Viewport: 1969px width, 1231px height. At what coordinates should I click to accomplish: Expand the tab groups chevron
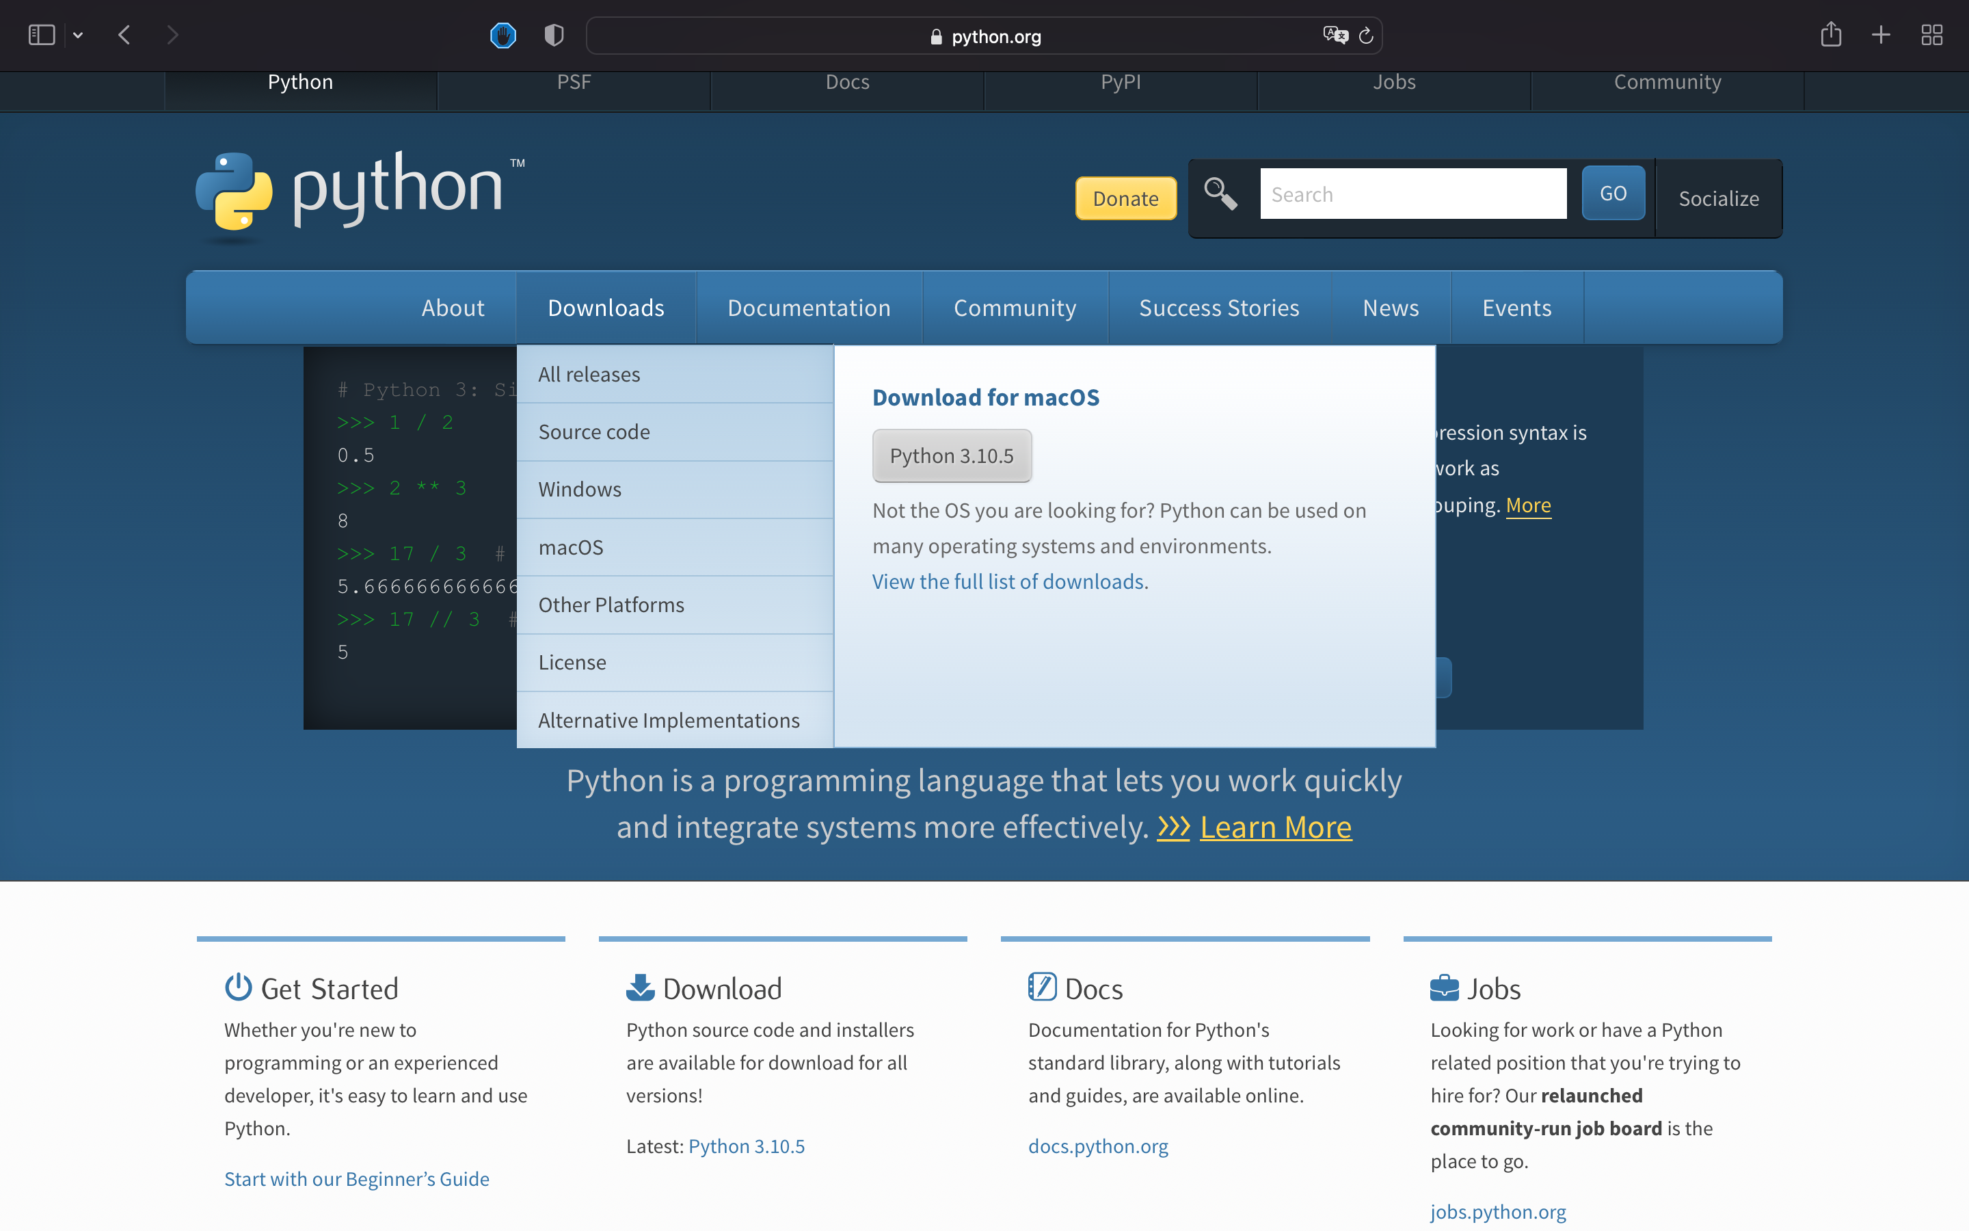coord(78,35)
